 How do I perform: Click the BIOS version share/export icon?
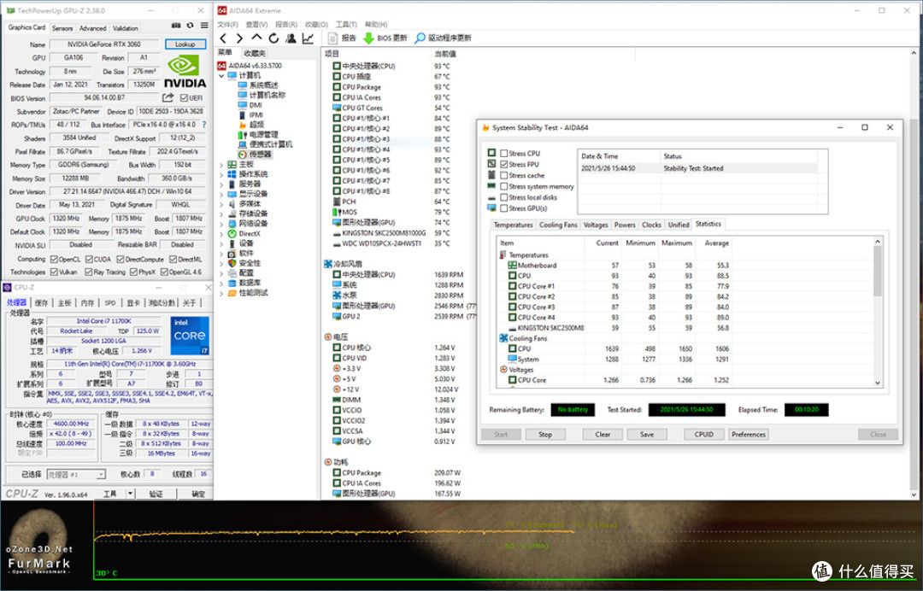(x=168, y=97)
